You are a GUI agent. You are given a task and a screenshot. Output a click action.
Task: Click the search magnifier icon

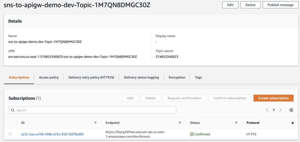(13, 110)
